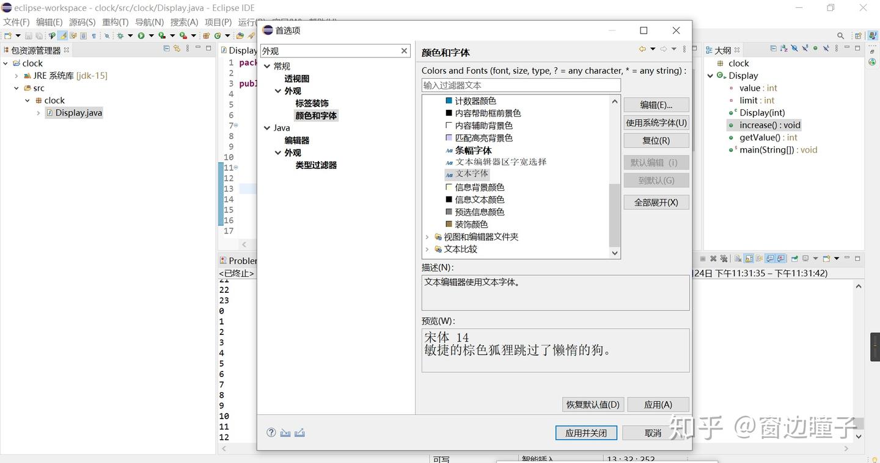Screen dimensions: 880x463
Task: Open the Search dialog via magnifier toolbar icon
Action: tap(107, 36)
